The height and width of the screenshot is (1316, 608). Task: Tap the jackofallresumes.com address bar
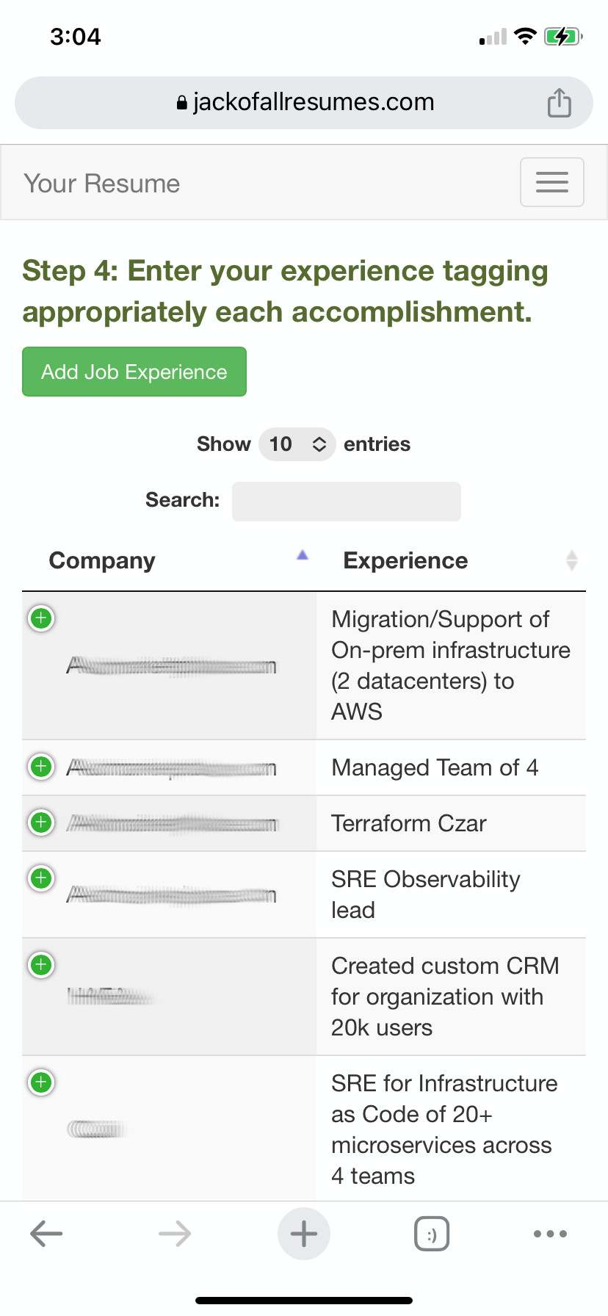point(304,103)
